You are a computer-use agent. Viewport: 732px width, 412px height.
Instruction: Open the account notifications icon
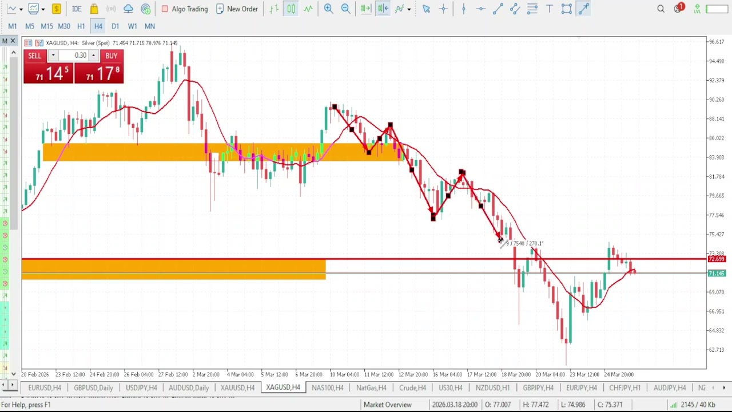(679, 9)
